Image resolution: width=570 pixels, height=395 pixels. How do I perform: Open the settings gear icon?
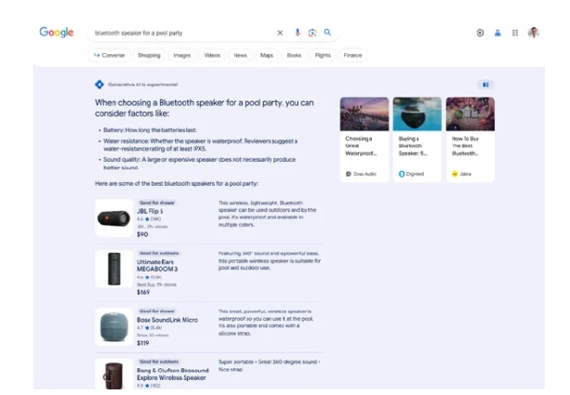[x=480, y=33]
